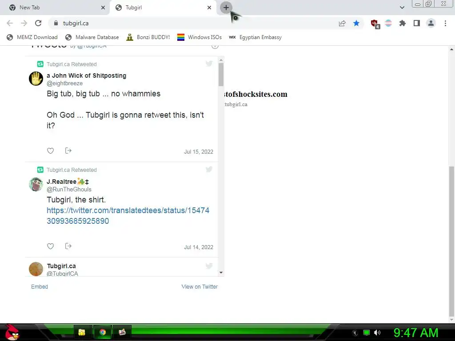
Task: Click the 9:47 AM clock
Action: point(415,333)
